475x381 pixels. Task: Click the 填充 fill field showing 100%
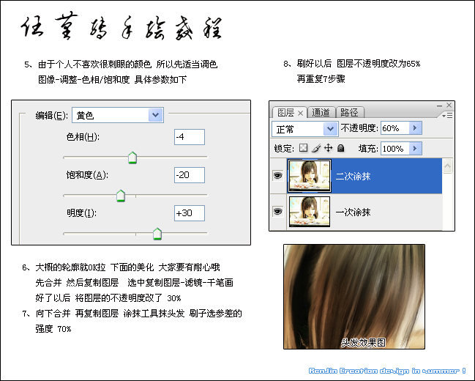click(x=395, y=149)
